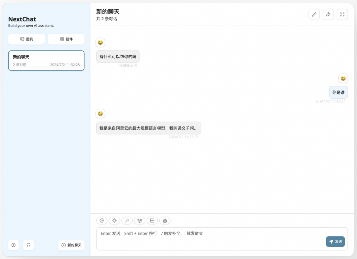Select the 新的聊天 conversation in sidebar
Screen dimensions: 357x259
click(46, 61)
